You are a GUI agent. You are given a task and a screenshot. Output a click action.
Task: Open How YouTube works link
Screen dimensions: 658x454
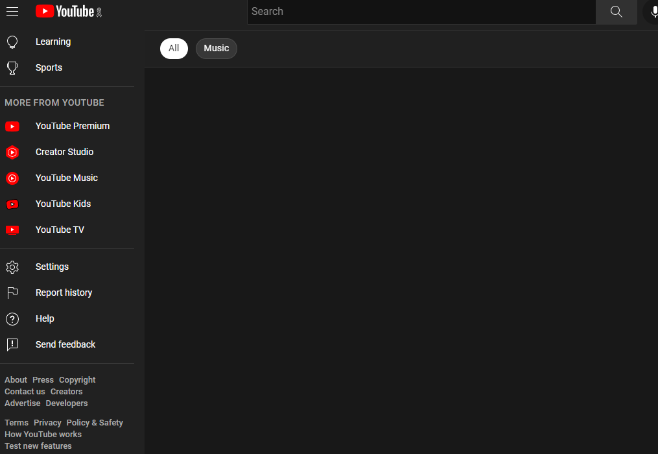[43, 435]
